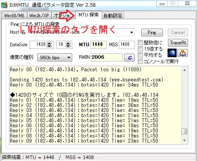Click the log scrollbar down arrow
This screenshot has width=197, height=161.
(x=184, y=141)
